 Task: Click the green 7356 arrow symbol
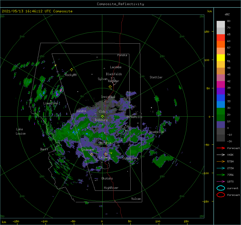pos(221,175)
